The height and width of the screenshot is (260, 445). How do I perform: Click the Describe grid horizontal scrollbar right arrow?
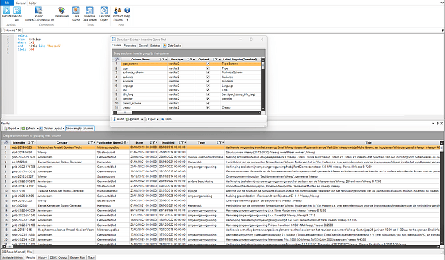click(259, 113)
